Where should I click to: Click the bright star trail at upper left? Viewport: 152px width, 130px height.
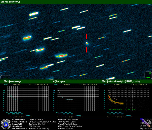[34, 14]
